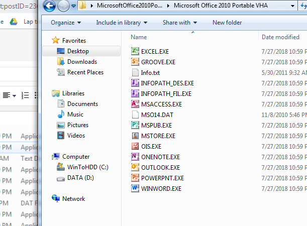307x226 pixels.
Task: Click the numbered list icon in browser editor
Action: (25, 95)
